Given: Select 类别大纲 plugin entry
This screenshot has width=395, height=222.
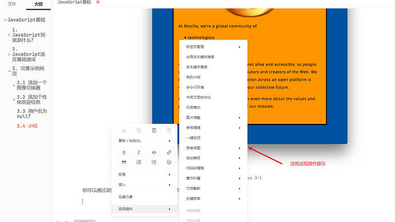Looking at the screenshot, I should click(213, 77).
